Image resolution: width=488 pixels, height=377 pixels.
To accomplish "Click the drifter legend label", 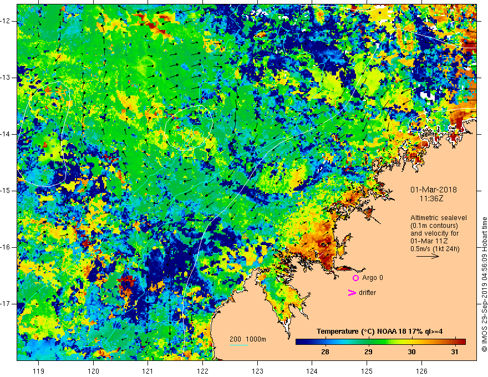I will pos(367,293).
